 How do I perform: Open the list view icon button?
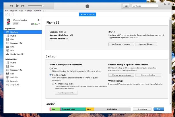pos(126,6)
